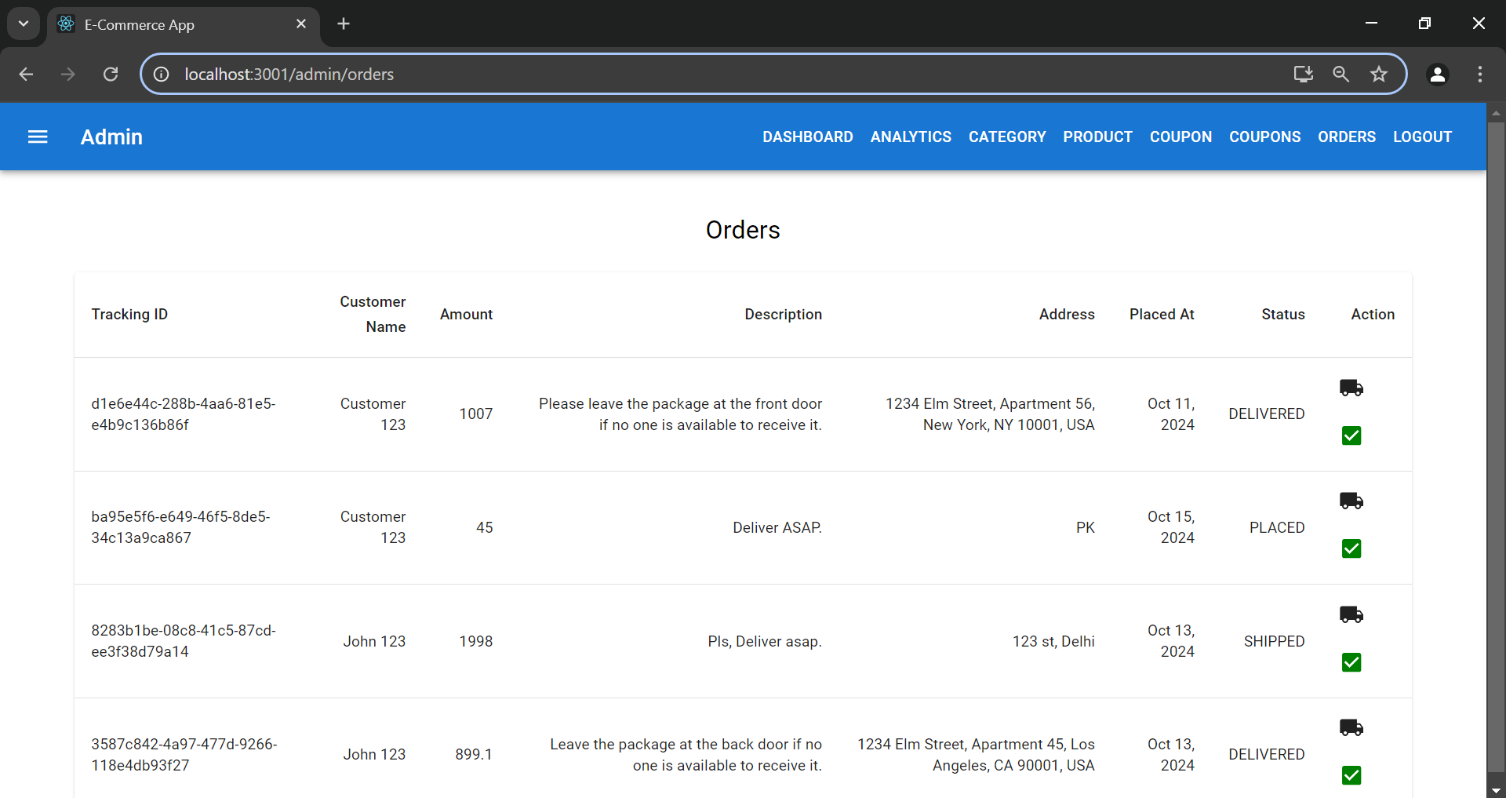This screenshot has width=1506, height=798.
Task: Click tracking ID ba95e5f6-e649-46f5-8de5-34c13a9ca867
Action: pyautogui.click(x=180, y=527)
